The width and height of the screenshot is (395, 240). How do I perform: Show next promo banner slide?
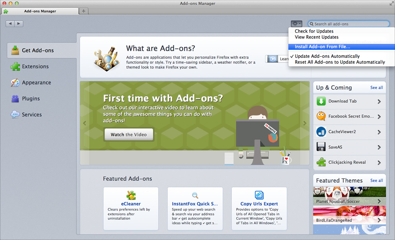(x=305, y=123)
